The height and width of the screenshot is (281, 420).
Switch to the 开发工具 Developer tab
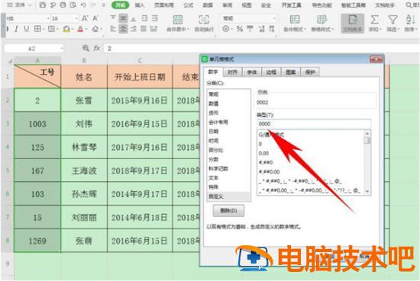[291, 5]
